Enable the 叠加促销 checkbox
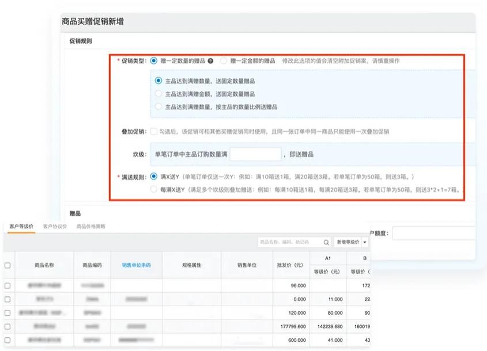Viewport: 487px width, 351px height. pos(153,131)
